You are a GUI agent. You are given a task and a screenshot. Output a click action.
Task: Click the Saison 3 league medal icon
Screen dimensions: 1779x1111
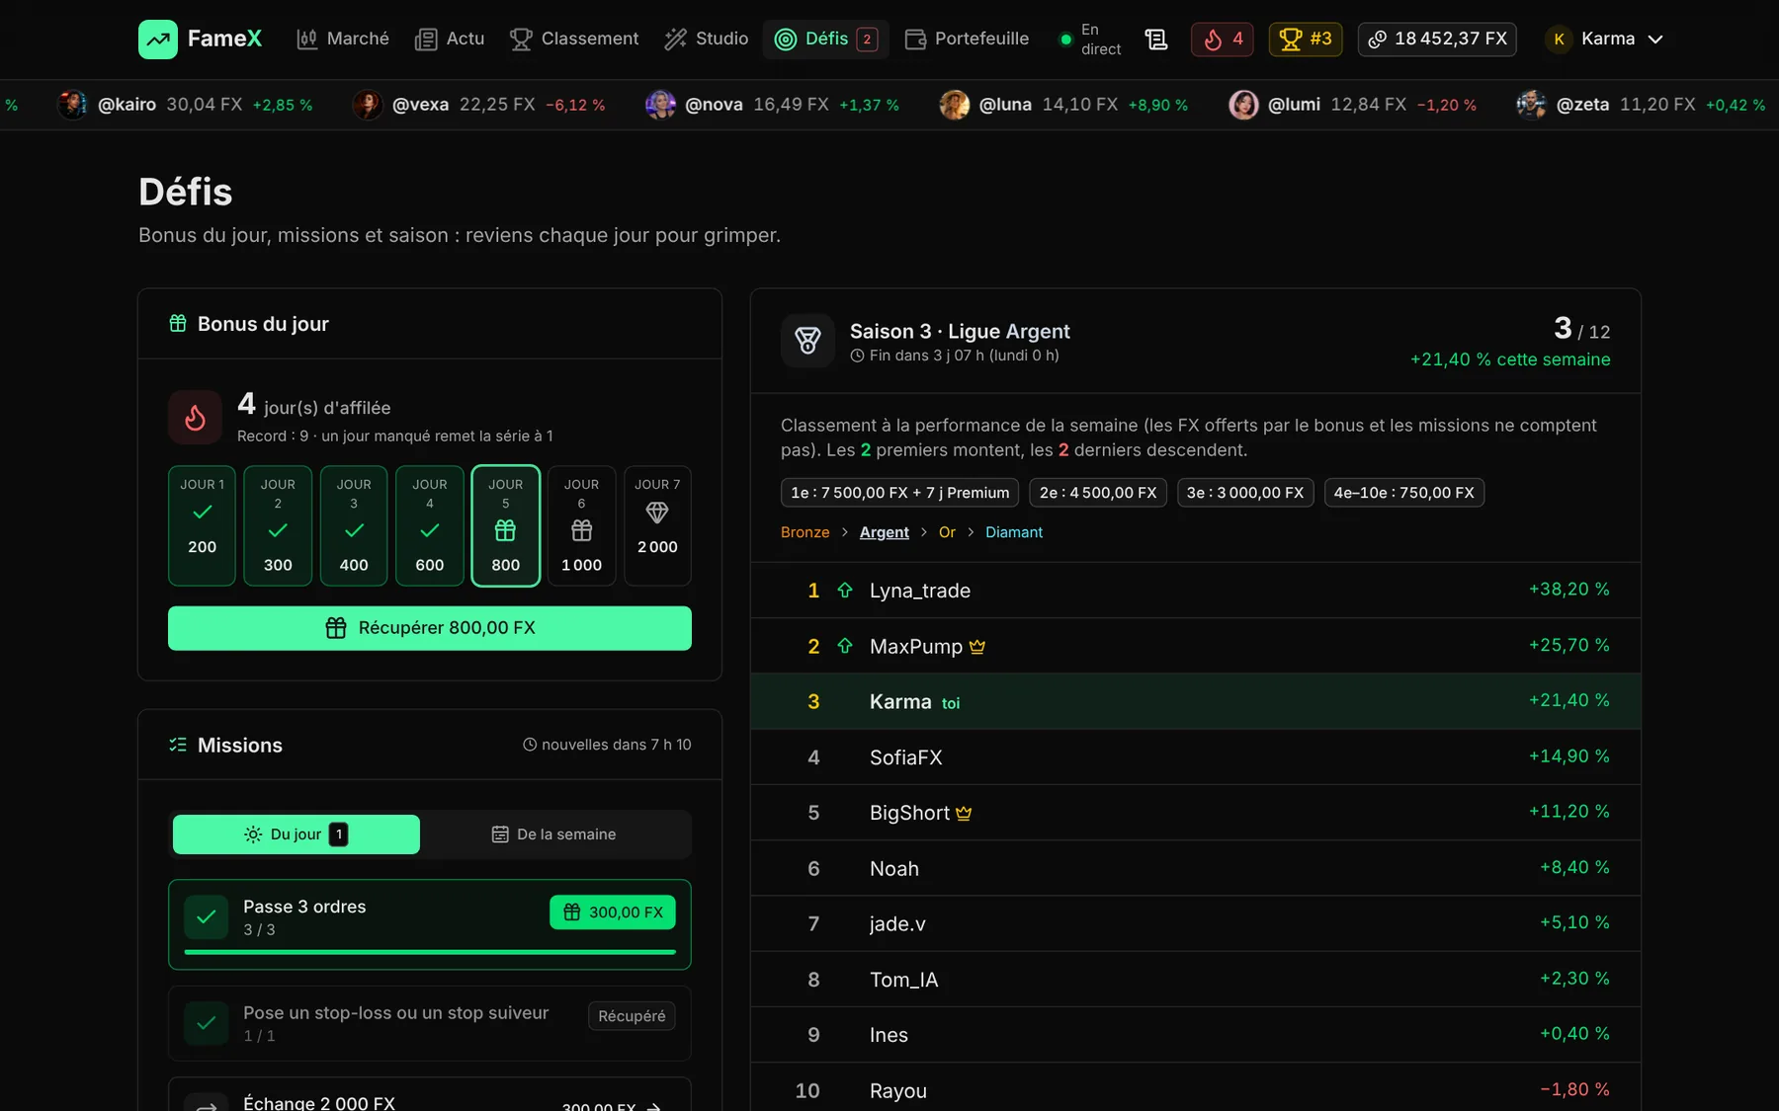click(x=807, y=341)
